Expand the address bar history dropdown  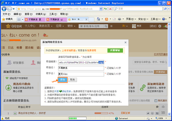101,9
